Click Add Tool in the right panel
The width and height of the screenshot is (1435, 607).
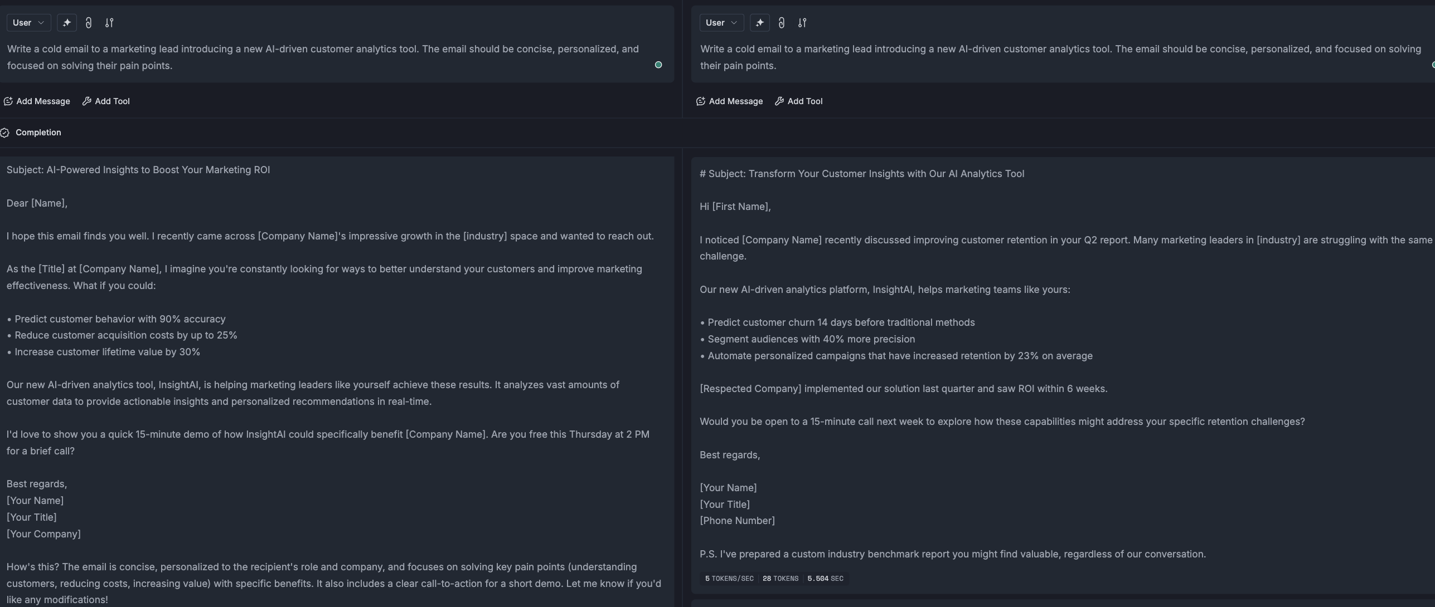[x=804, y=101]
